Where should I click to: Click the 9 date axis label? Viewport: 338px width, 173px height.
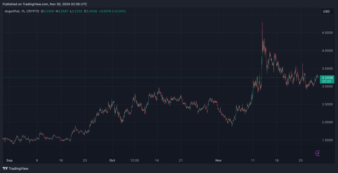37,160
